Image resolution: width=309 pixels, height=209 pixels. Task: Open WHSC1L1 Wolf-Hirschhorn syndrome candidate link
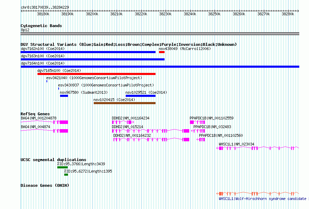[x=264, y=199]
